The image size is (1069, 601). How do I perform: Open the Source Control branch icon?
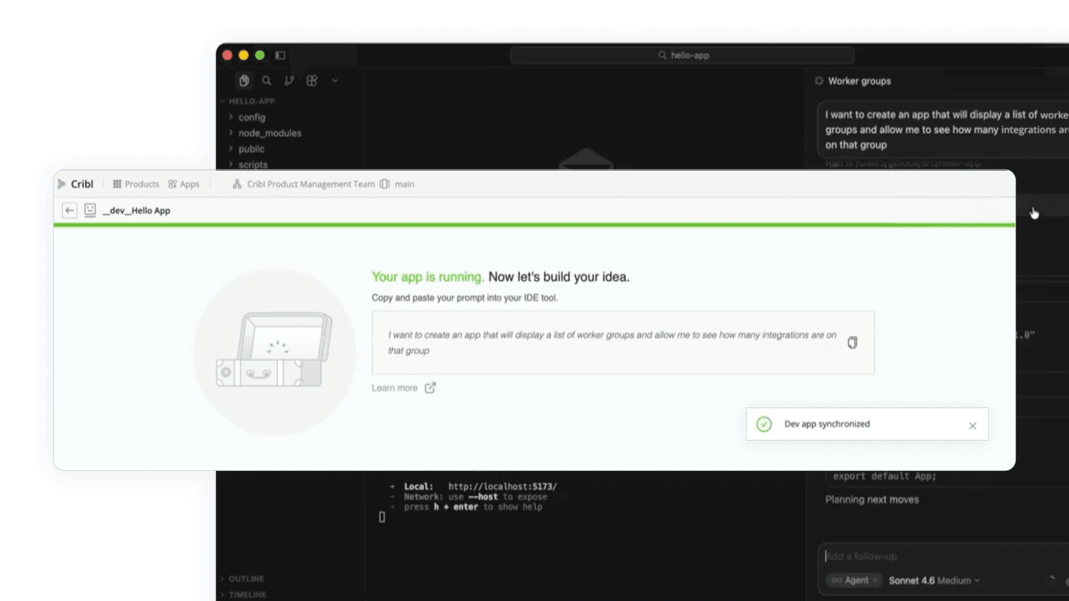(x=289, y=81)
